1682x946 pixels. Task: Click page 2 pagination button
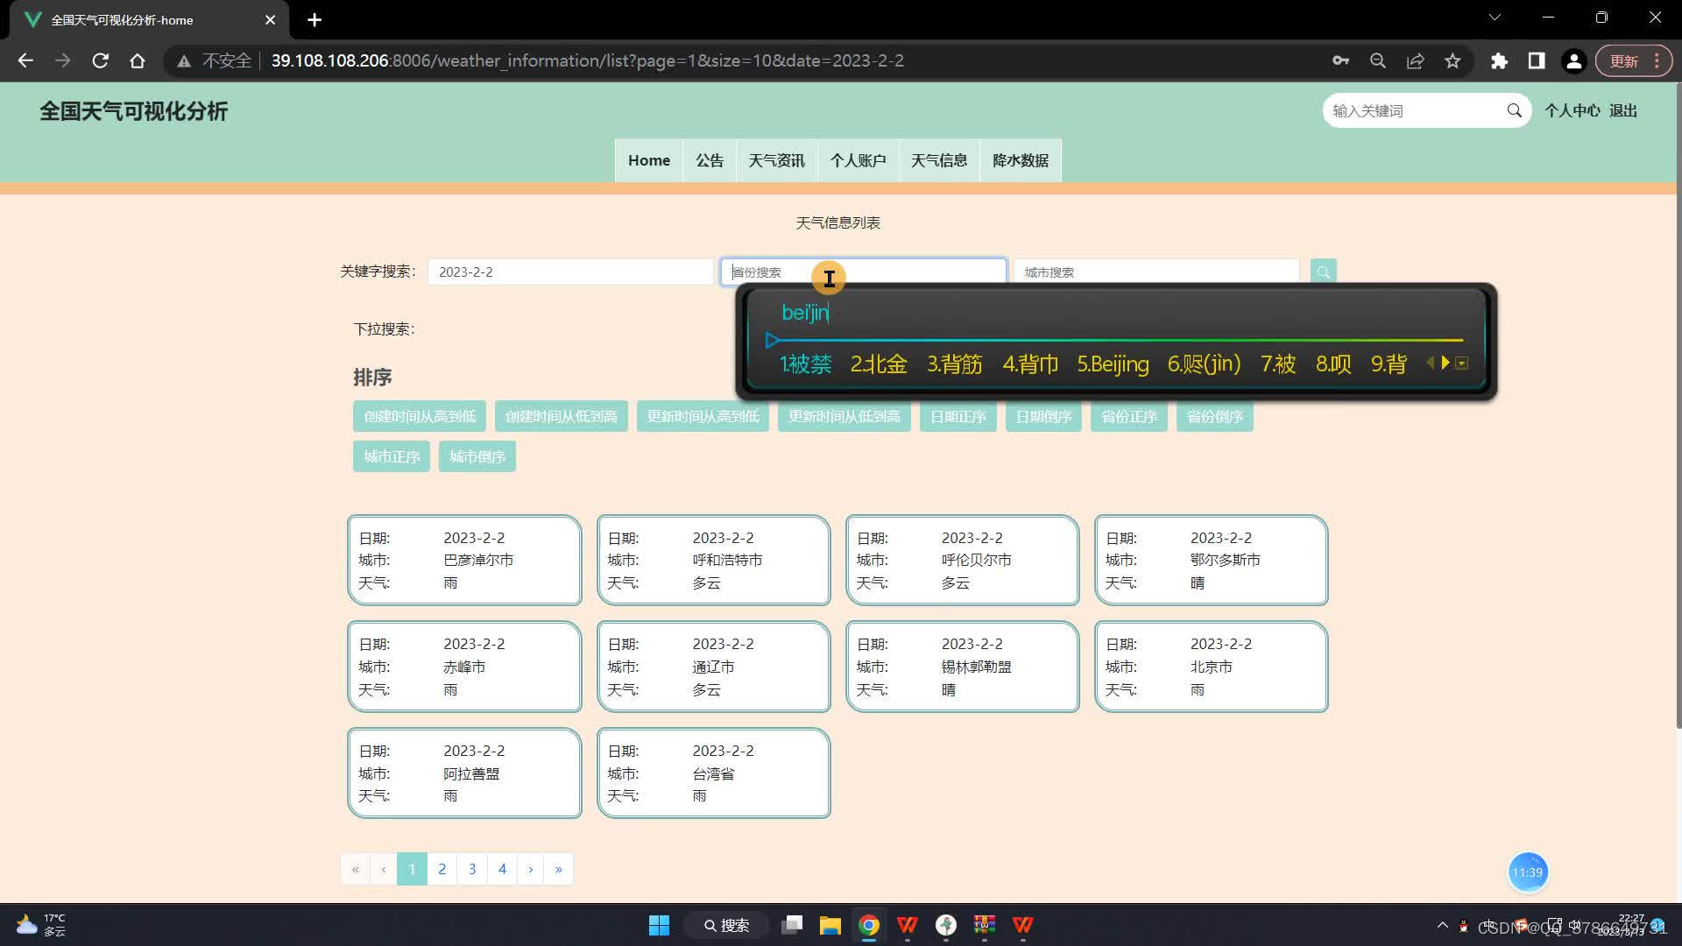pyautogui.click(x=442, y=869)
